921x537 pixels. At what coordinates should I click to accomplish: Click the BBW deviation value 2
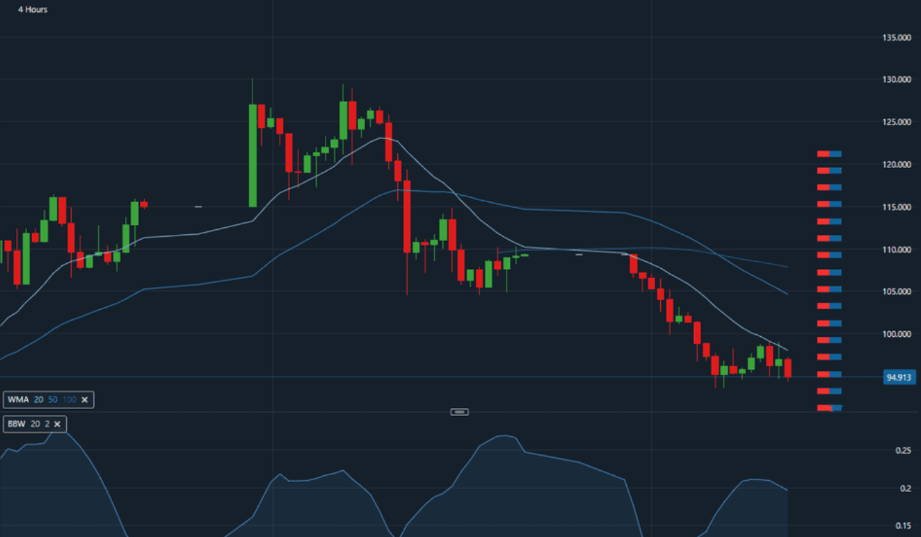pyautogui.click(x=47, y=424)
